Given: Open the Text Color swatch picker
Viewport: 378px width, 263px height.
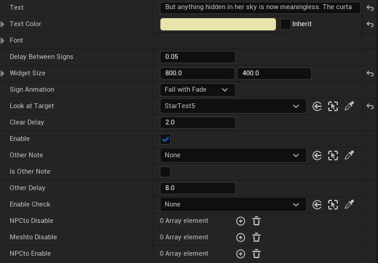Looking at the screenshot, I should click(x=218, y=24).
